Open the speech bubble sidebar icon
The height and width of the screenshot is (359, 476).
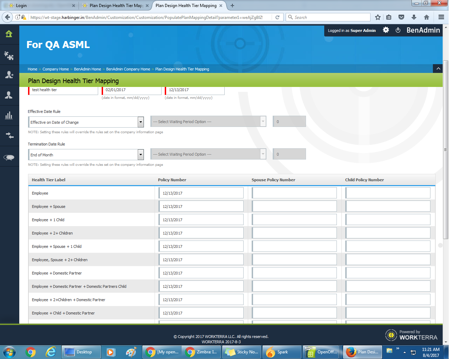[x=9, y=157]
